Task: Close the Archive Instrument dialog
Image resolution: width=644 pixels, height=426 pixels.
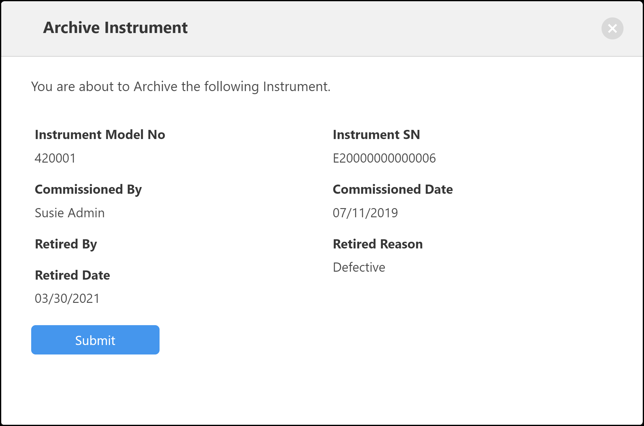Action: [612, 28]
